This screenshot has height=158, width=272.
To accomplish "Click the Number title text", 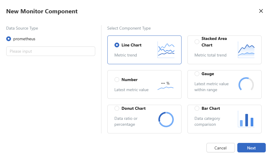I will pos(129,80).
